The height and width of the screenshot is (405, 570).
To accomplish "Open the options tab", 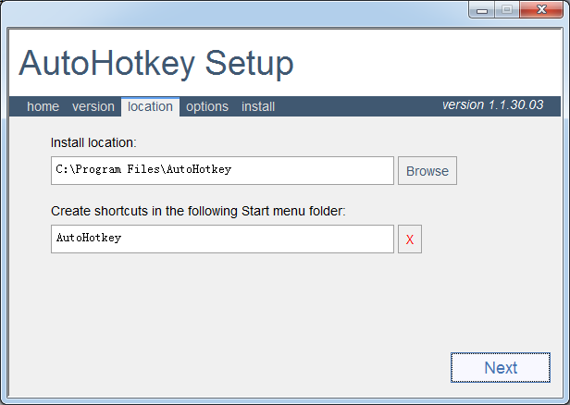I will (x=207, y=106).
